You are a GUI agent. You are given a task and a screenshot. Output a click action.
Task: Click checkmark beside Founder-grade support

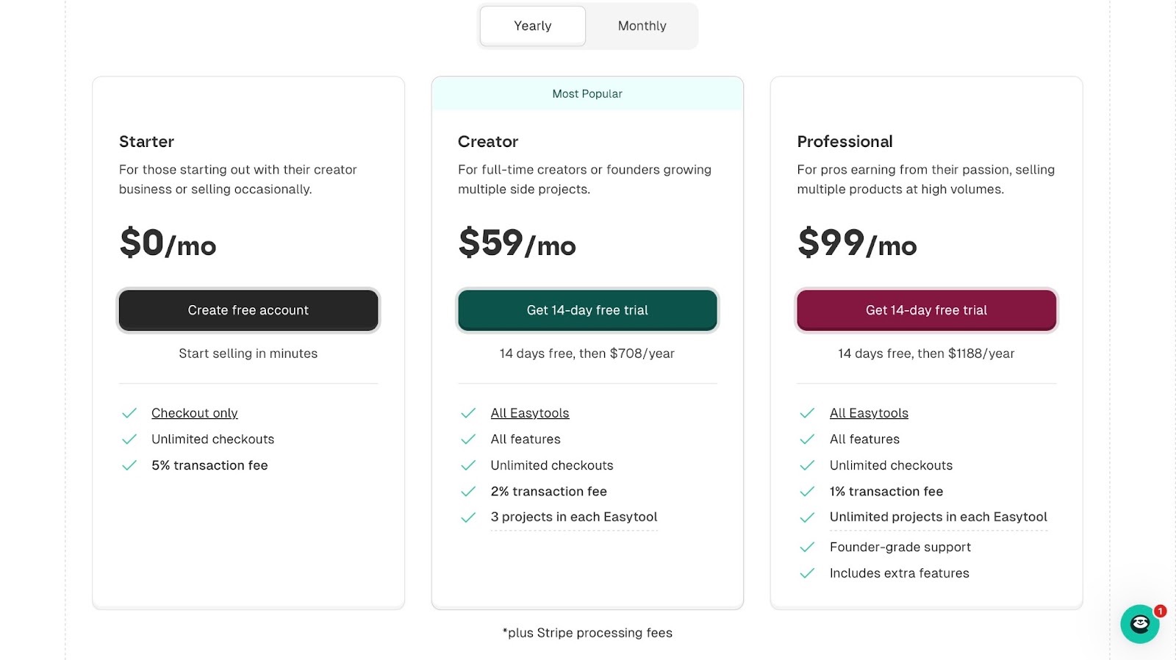pyautogui.click(x=807, y=547)
